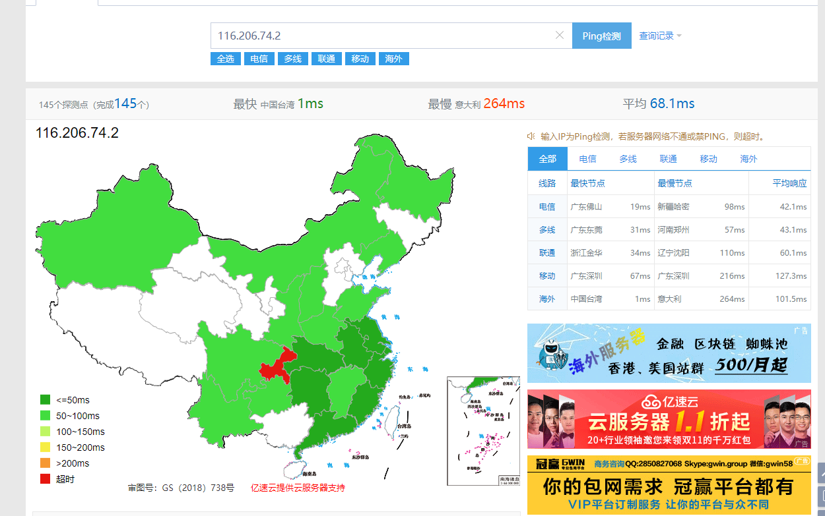The width and height of the screenshot is (825, 516).
Task: Switch to the 移动 tab in results table
Action: click(708, 158)
